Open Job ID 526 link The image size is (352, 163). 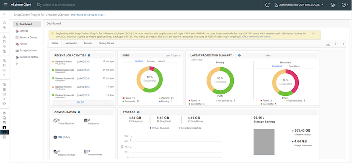point(87,87)
